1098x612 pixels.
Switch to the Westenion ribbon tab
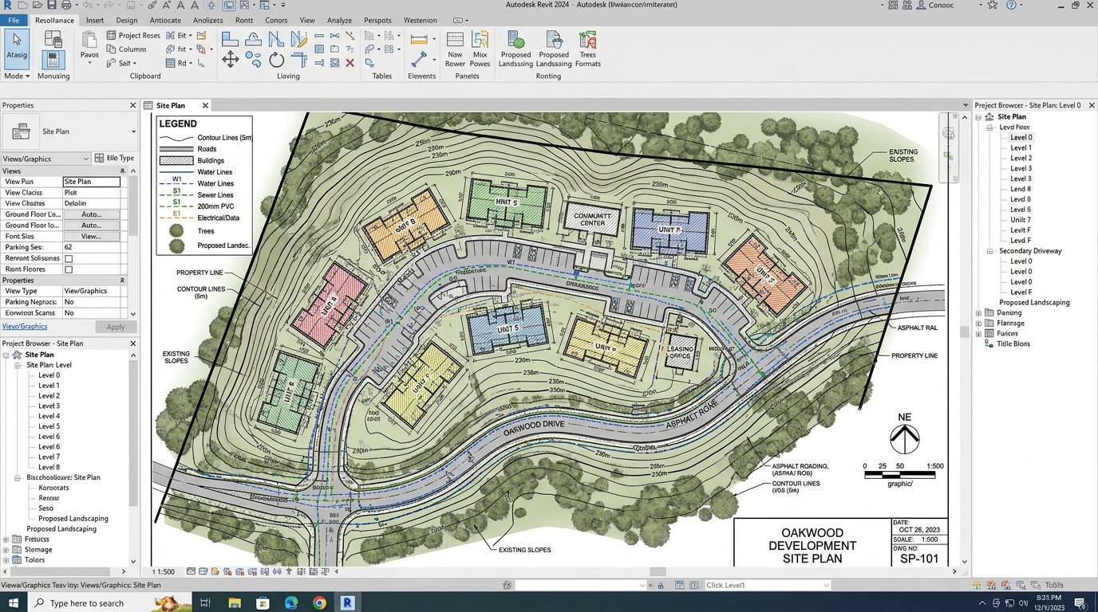pyautogui.click(x=421, y=20)
